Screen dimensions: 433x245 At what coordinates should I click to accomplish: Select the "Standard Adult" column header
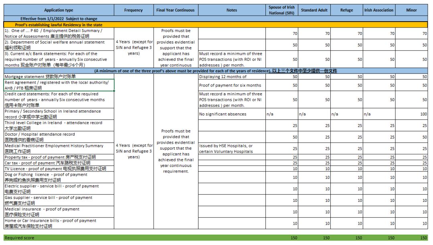point(314,10)
